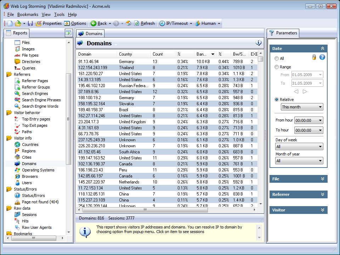340x255 pixels.
Task: Open the Human dropdown arrow
Action: pyautogui.click(x=219, y=23)
